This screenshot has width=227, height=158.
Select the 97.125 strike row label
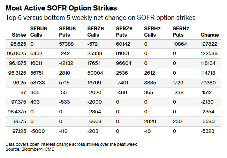click(19, 131)
